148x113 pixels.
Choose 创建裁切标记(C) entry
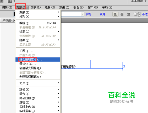click(x=38, y=77)
